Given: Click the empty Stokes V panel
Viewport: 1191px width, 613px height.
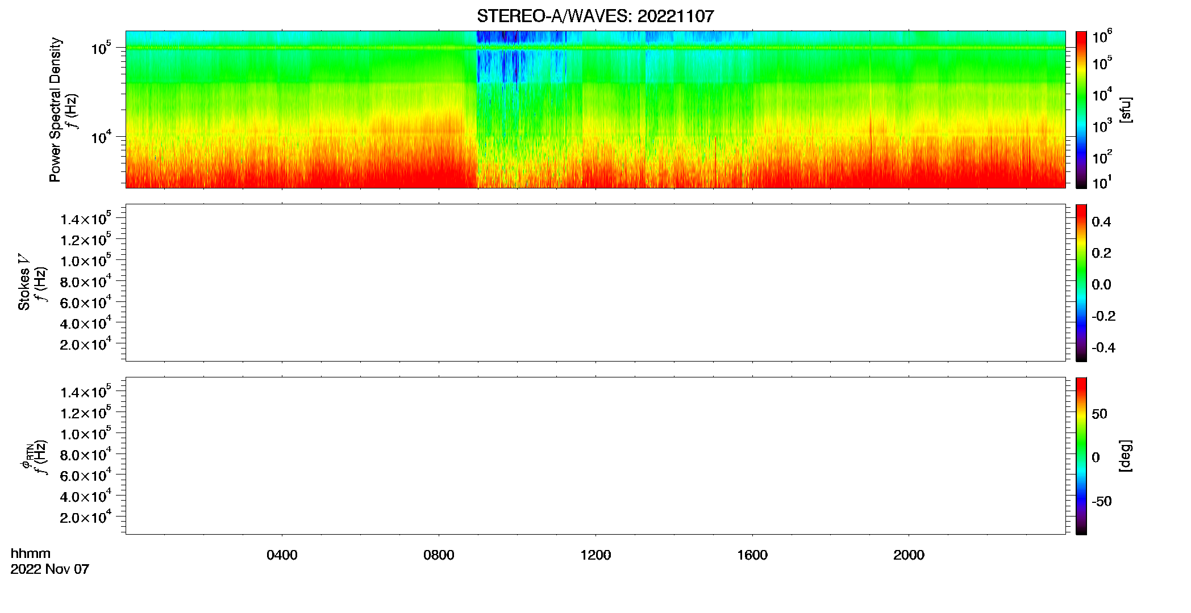Looking at the screenshot, I should pyautogui.click(x=595, y=283).
